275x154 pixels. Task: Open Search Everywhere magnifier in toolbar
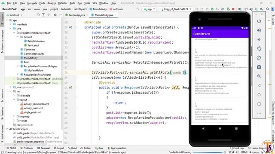tap(268, 9)
